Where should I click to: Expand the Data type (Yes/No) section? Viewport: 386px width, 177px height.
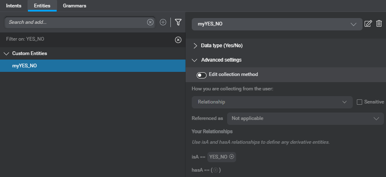195,46
